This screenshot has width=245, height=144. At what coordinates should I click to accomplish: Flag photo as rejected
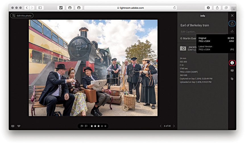pos(86,126)
